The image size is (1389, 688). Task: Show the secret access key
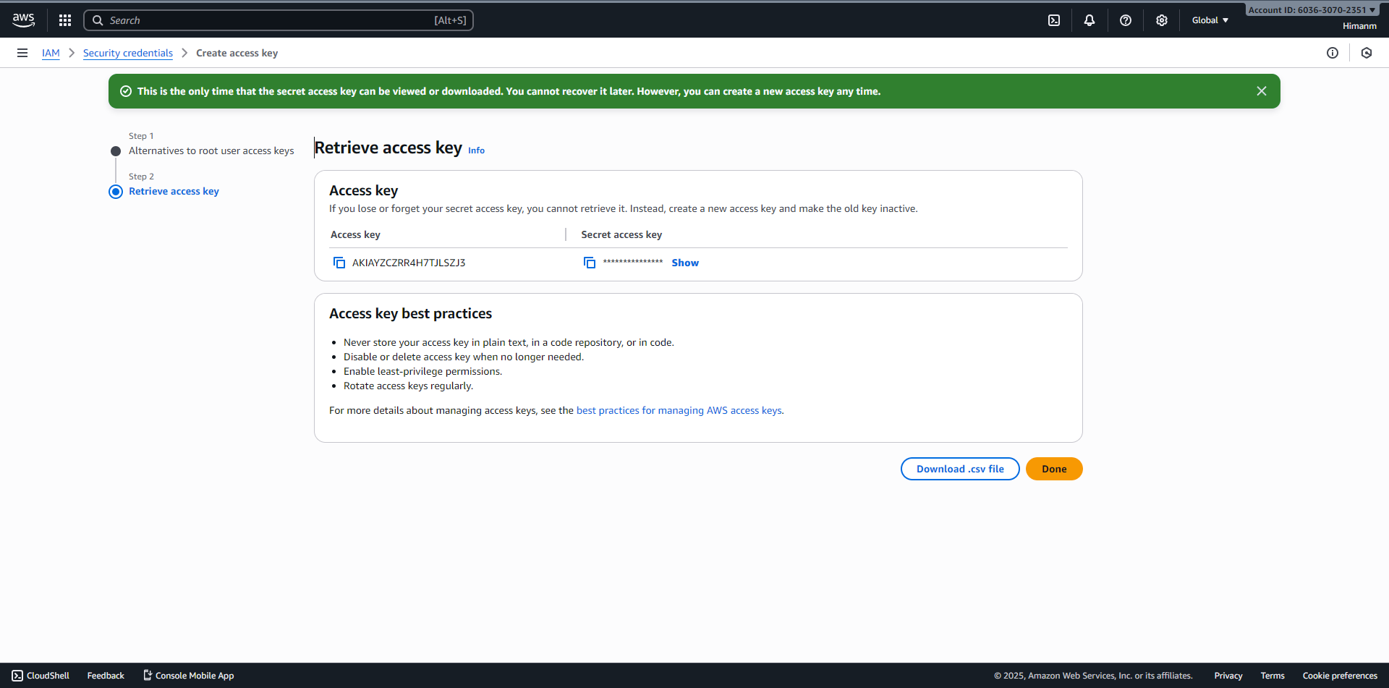[x=684, y=262]
